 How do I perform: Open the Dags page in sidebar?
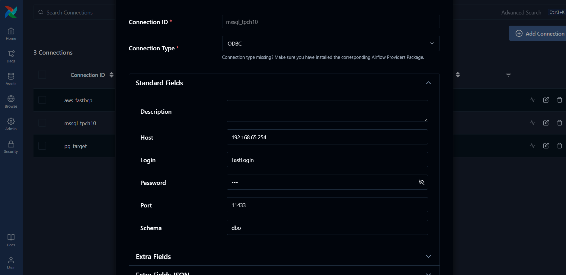click(11, 56)
